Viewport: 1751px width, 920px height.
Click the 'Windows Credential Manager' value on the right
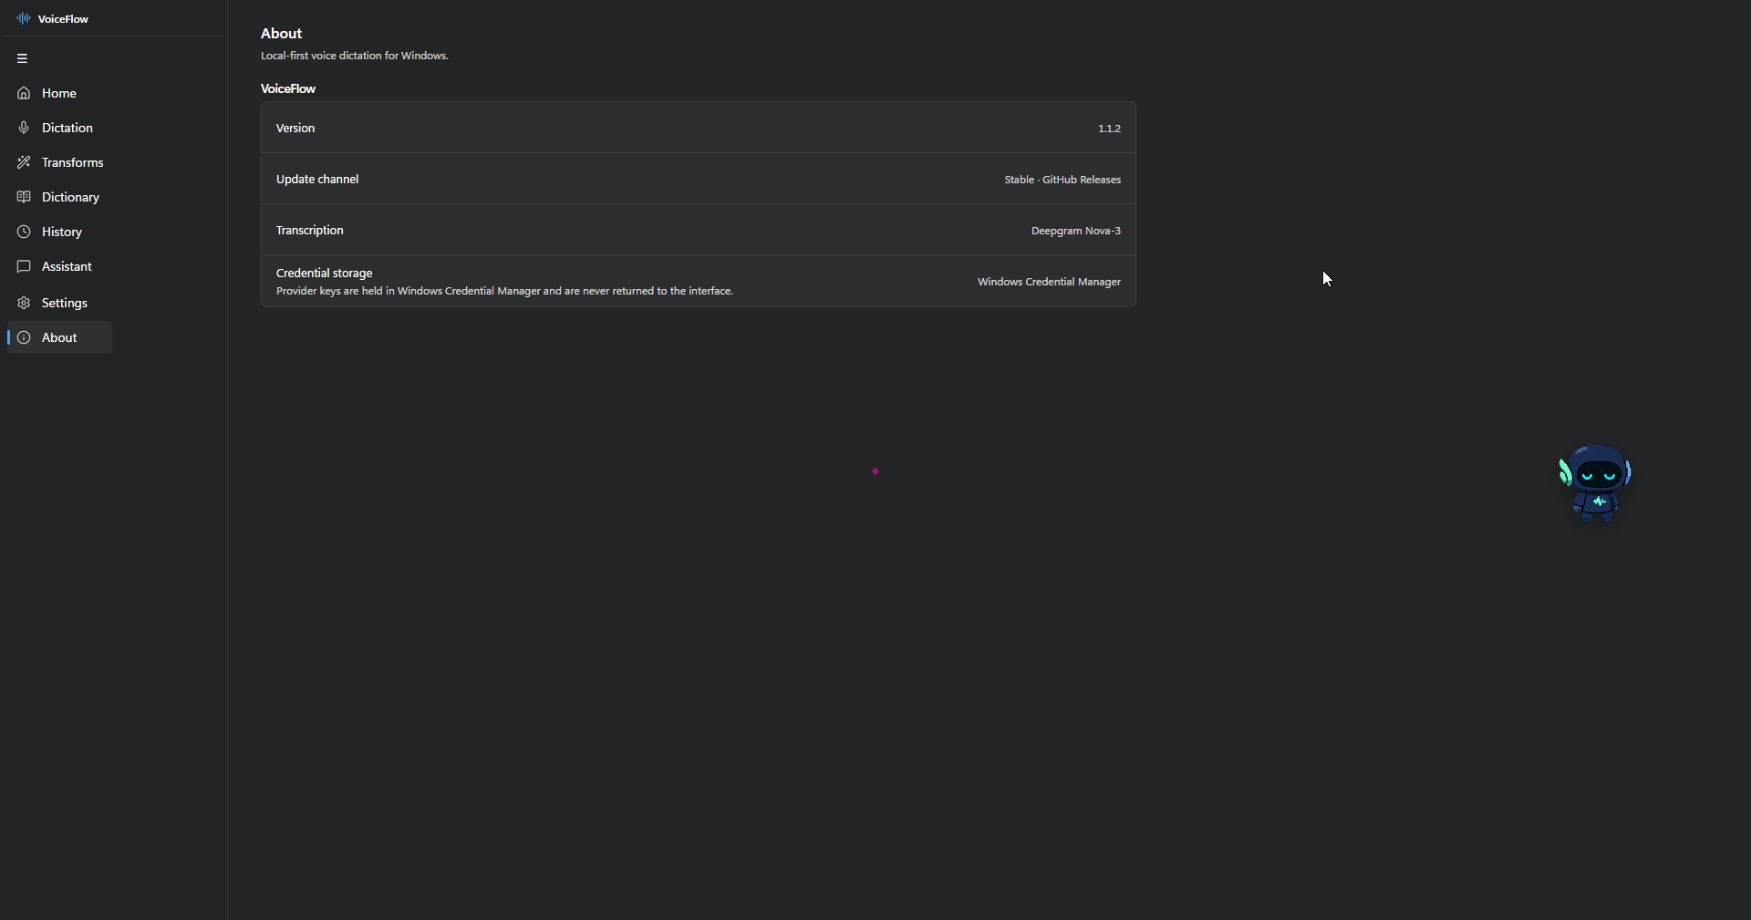coord(1049,282)
